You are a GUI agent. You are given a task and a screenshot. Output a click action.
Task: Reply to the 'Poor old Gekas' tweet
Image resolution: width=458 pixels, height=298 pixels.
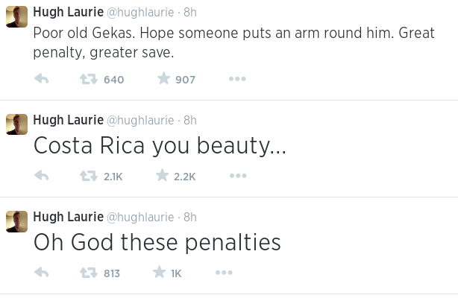click(42, 79)
